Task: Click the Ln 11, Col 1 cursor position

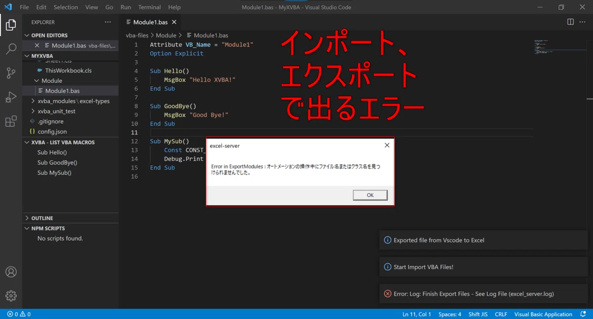Action: tap(417, 314)
